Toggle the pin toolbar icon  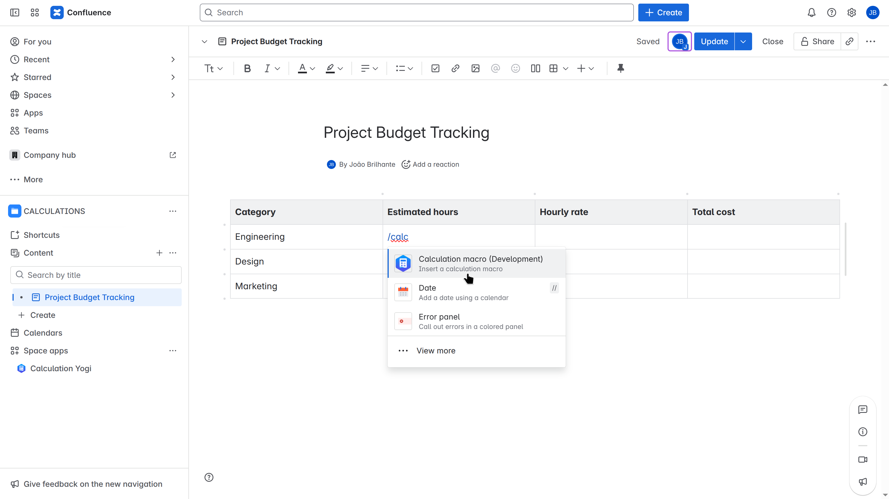(x=620, y=69)
